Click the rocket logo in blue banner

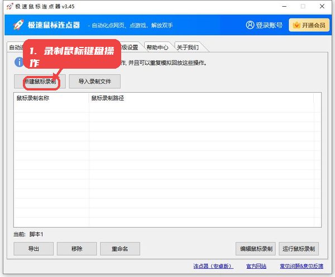pyautogui.click(x=18, y=25)
